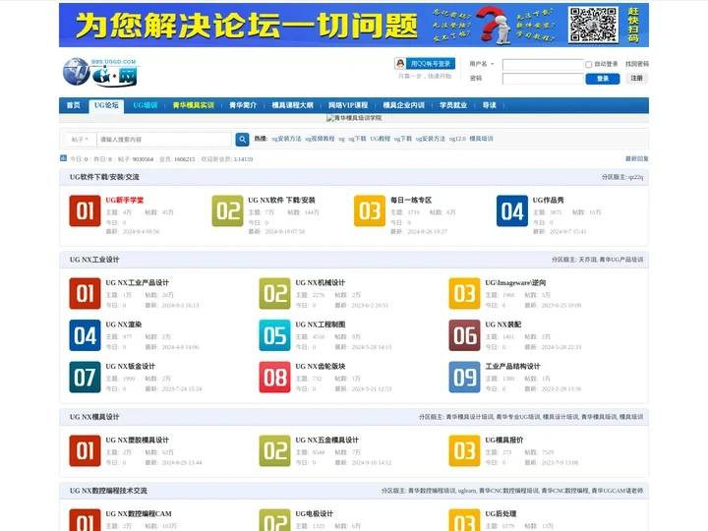Focus the 用户名 username input field
The image size is (708, 531).
543,65
